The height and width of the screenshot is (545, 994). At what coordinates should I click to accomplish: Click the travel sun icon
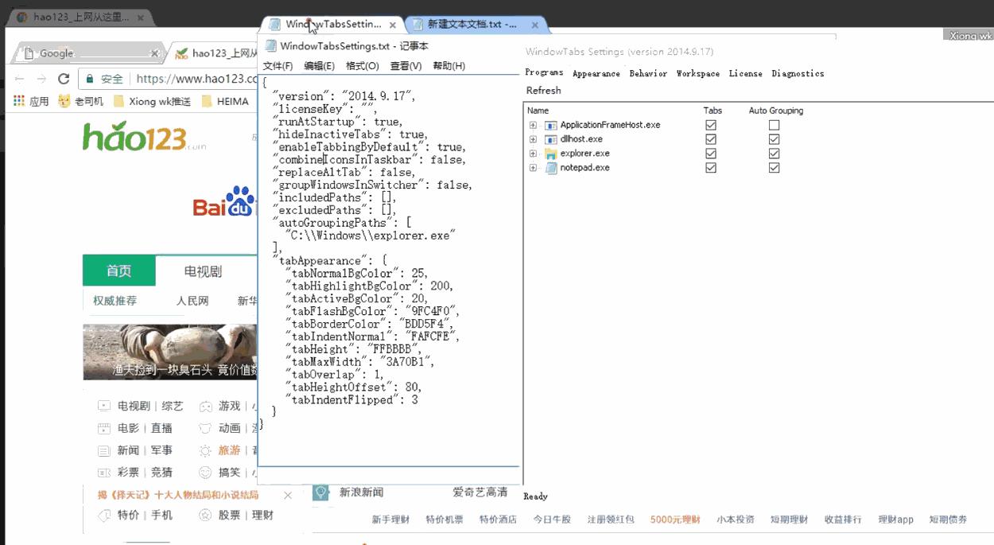click(205, 450)
